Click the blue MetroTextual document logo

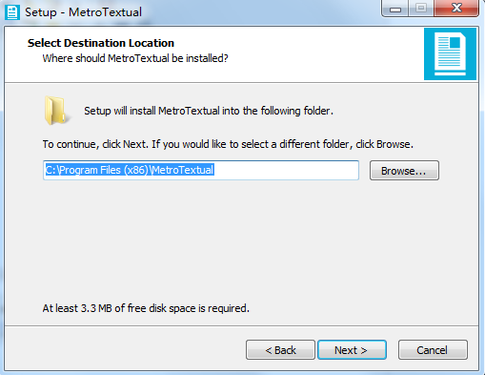click(x=450, y=53)
